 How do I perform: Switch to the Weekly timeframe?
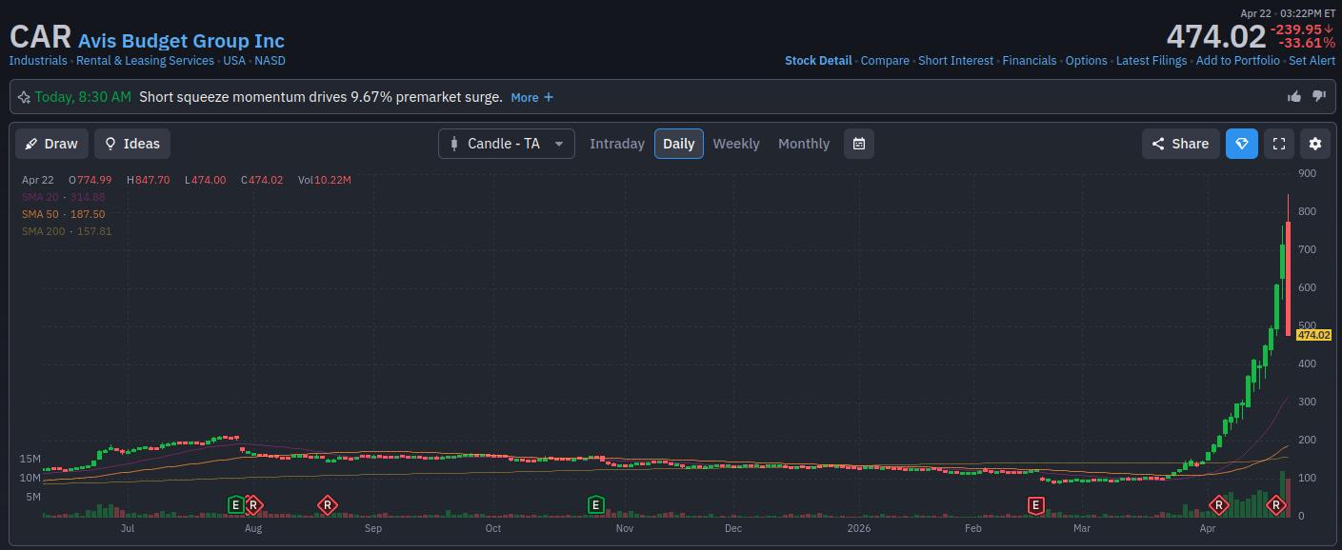tap(736, 144)
